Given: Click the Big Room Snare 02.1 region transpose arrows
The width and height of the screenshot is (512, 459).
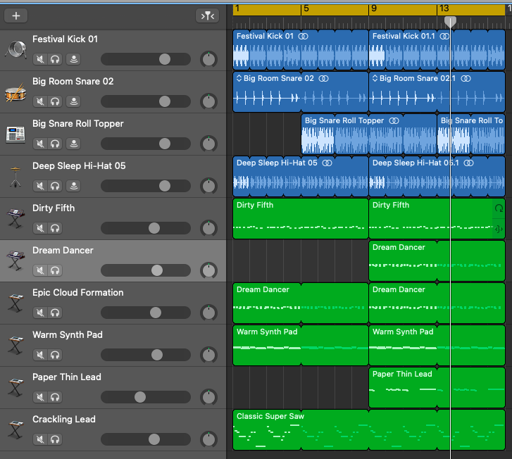Looking at the screenshot, I should tap(375, 78).
